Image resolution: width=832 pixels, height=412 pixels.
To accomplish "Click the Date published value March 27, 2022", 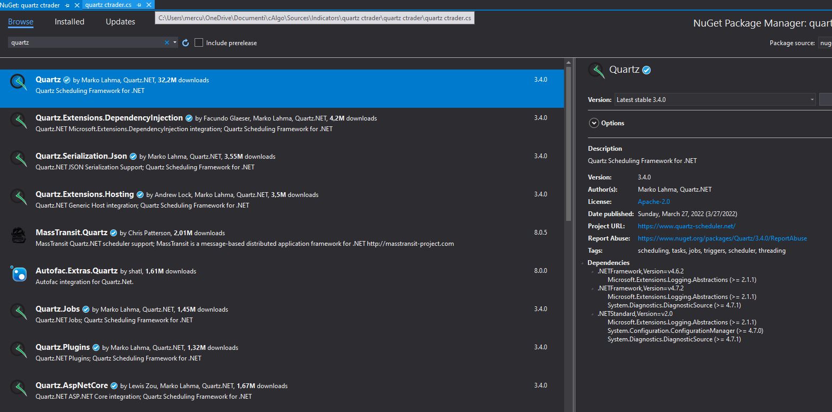I will click(x=687, y=214).
